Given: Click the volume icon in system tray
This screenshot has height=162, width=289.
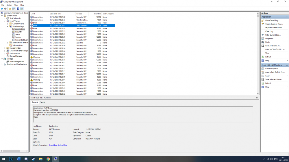Looking at the screenshot, I should (271, 159).
